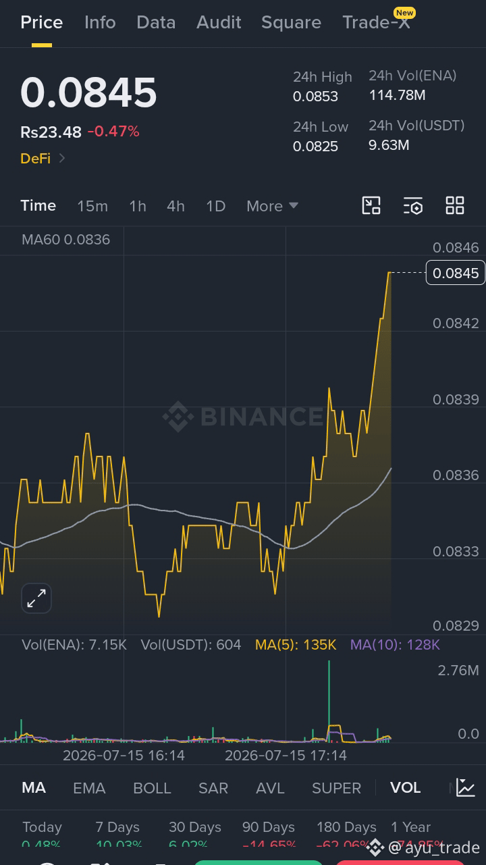Open the Trade-X tab

point(376,22)
